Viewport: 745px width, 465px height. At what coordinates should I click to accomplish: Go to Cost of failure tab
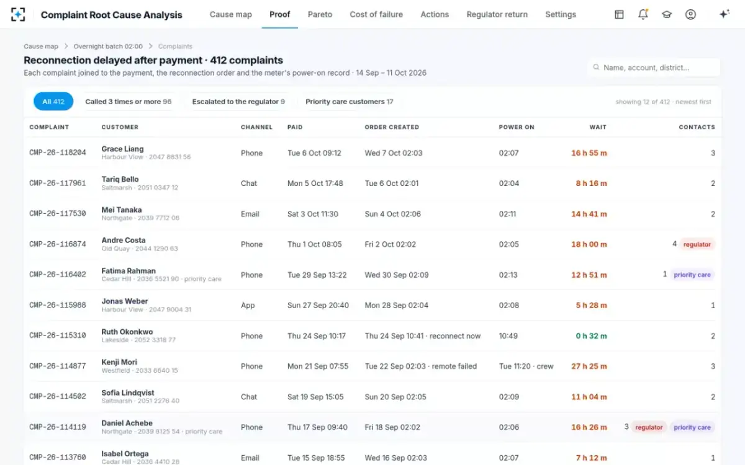(x=376, y=14)
